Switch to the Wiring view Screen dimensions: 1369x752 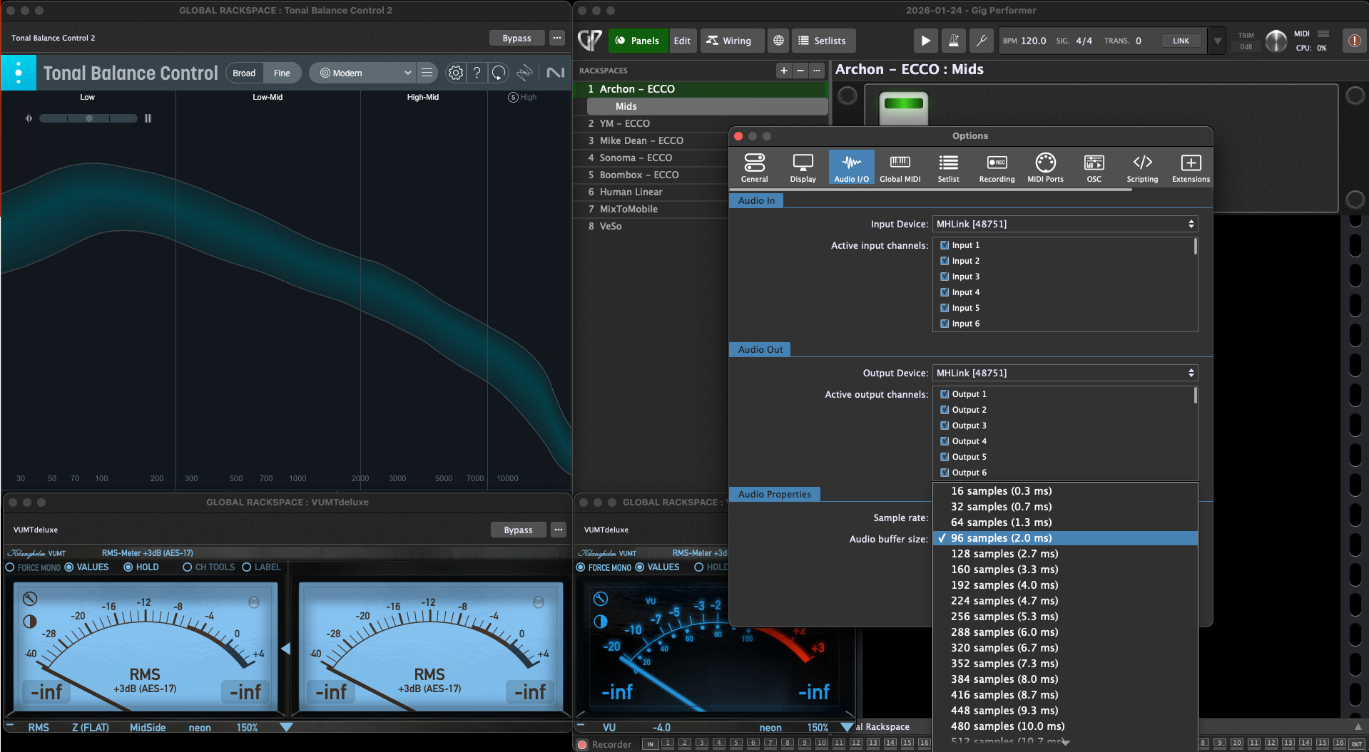(729, 41)
